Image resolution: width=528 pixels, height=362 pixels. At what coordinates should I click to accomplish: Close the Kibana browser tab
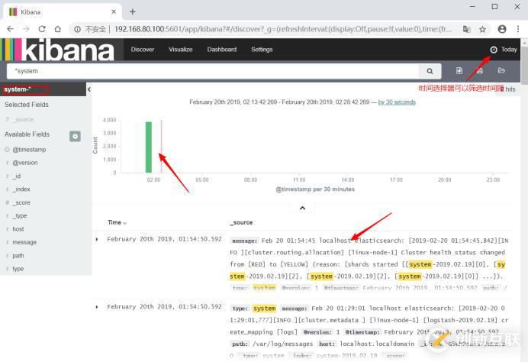(114, 11)
